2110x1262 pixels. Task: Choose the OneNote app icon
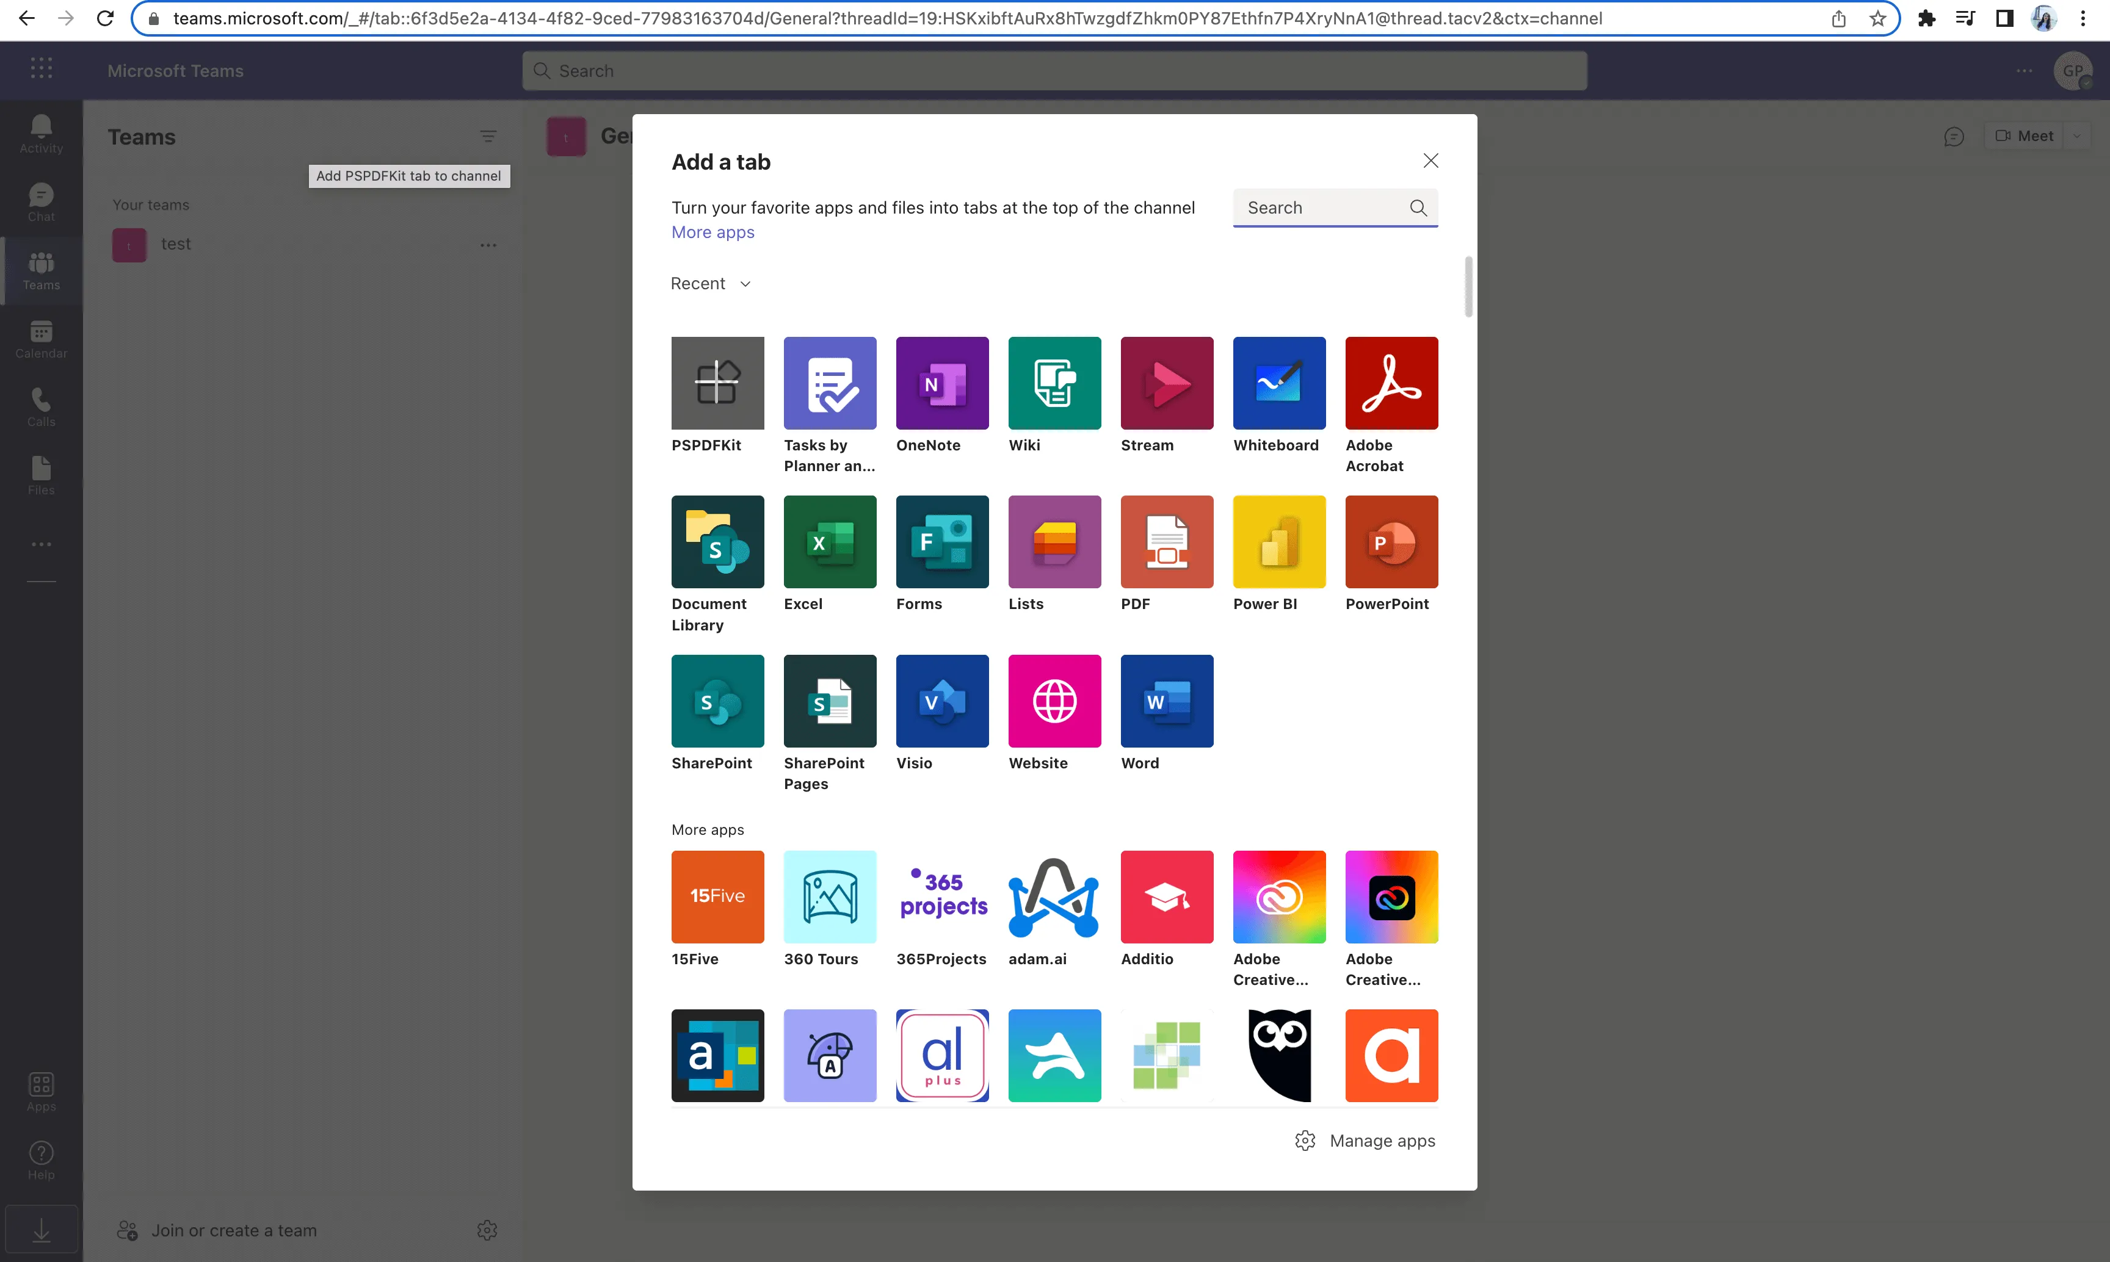tap(942, 383)
